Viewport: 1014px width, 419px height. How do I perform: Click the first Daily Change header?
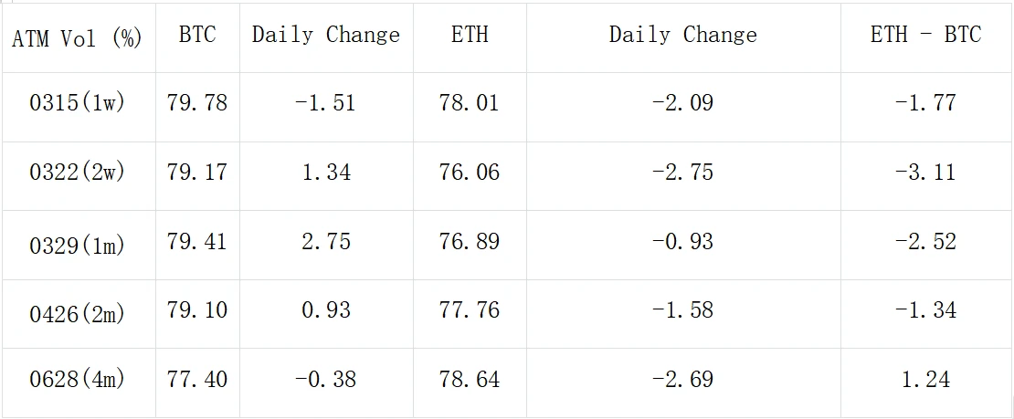pos(326,35)
